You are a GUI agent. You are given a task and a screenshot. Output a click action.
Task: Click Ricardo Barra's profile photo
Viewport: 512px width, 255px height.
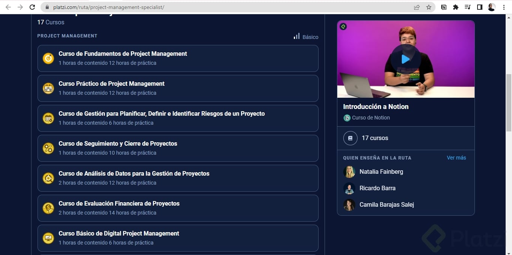(x=349, y=188)
